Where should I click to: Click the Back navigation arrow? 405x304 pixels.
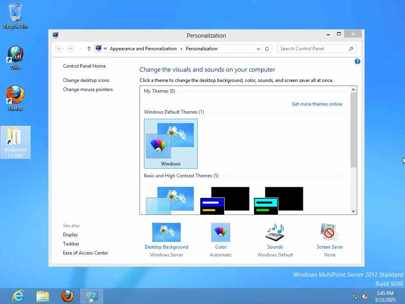[x=59, y=49]
